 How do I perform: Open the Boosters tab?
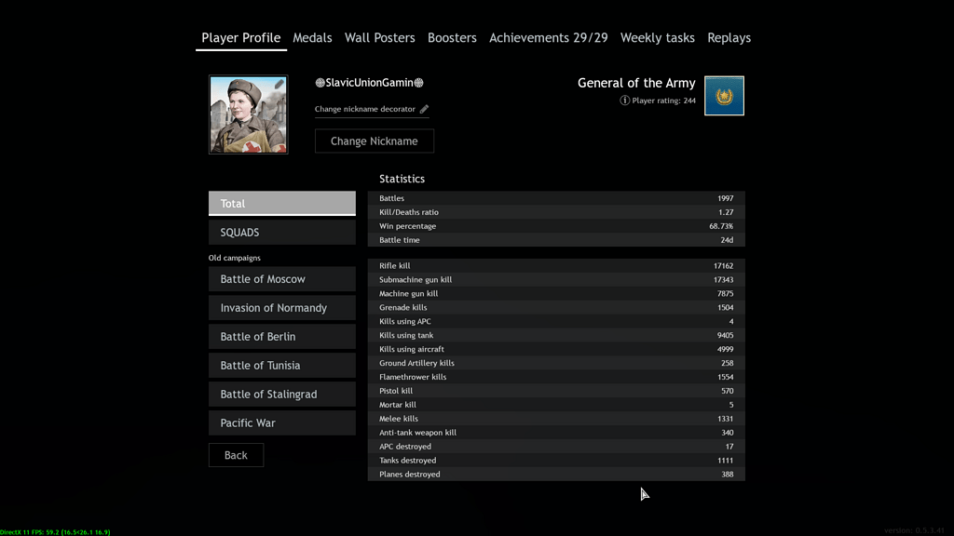click(452, 38)
